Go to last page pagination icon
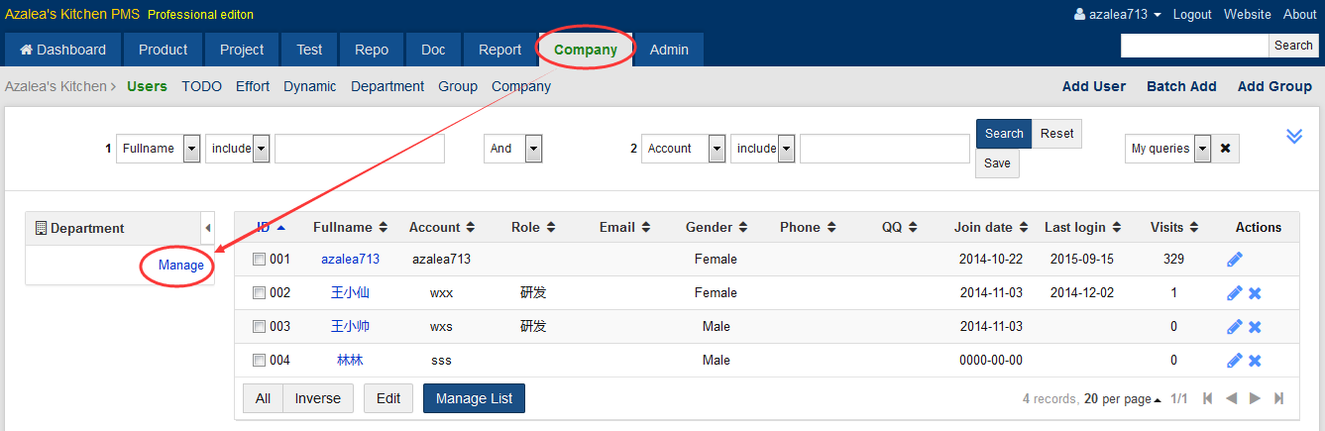This screenshot has width=1325, height=431. (1278, 398)
